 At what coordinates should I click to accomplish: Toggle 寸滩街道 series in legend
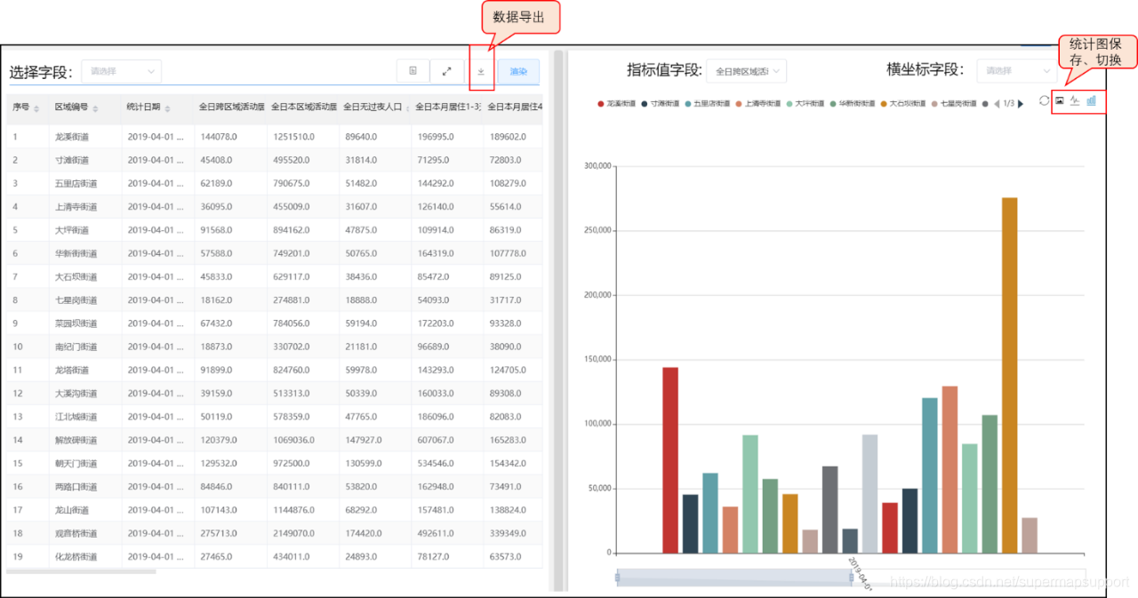(661, 104)
